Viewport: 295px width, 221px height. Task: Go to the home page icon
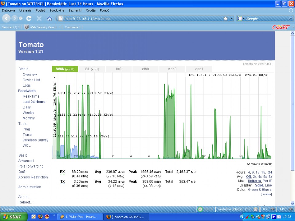click(49, 18)
